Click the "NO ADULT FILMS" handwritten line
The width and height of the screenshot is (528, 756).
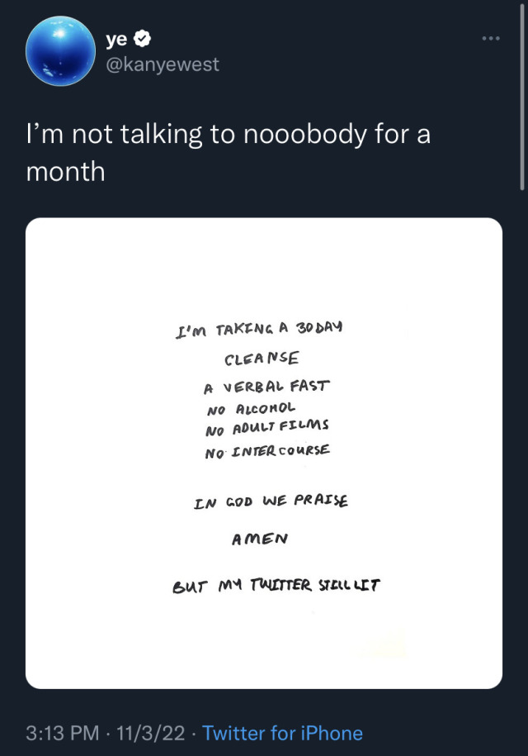click(x=266, y=428)
